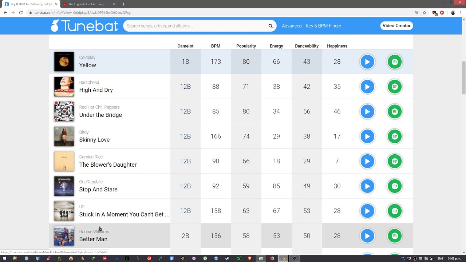Click the Energy column header

point(276,46)
